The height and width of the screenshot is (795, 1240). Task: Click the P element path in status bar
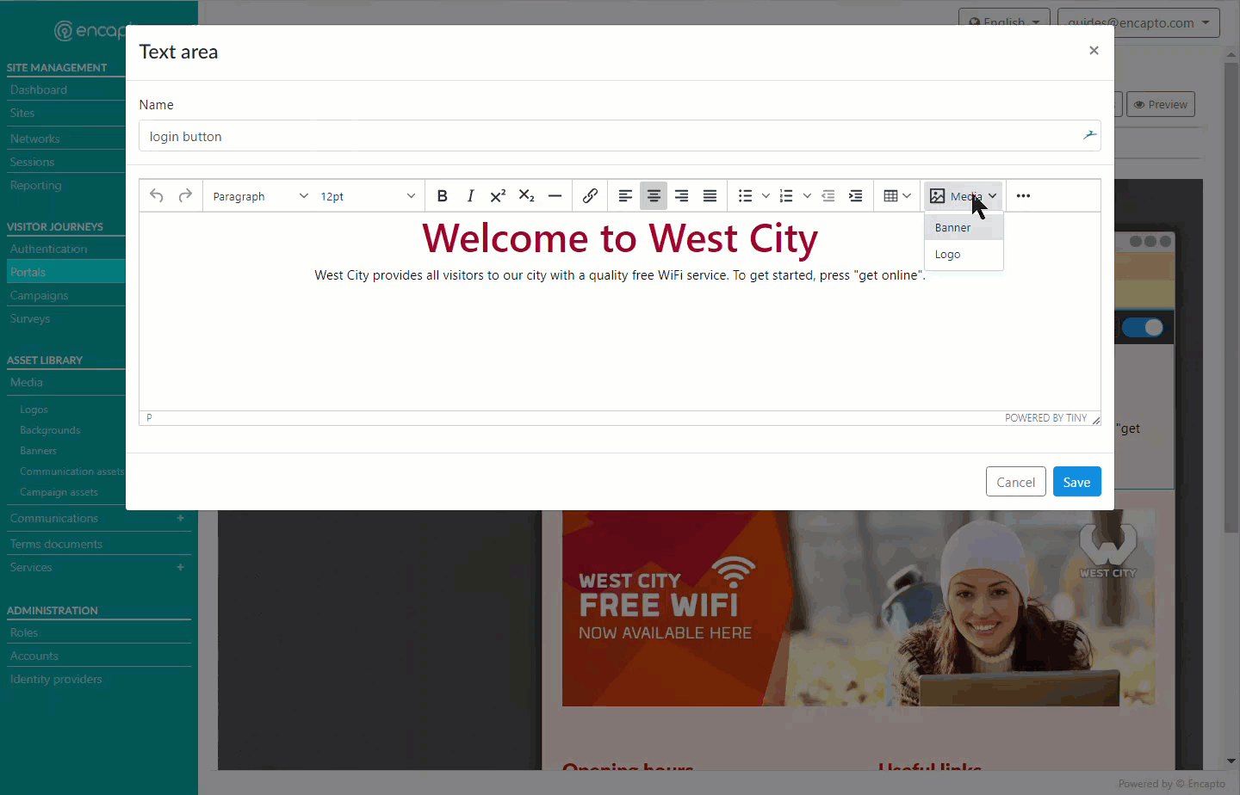click(149, 417)
